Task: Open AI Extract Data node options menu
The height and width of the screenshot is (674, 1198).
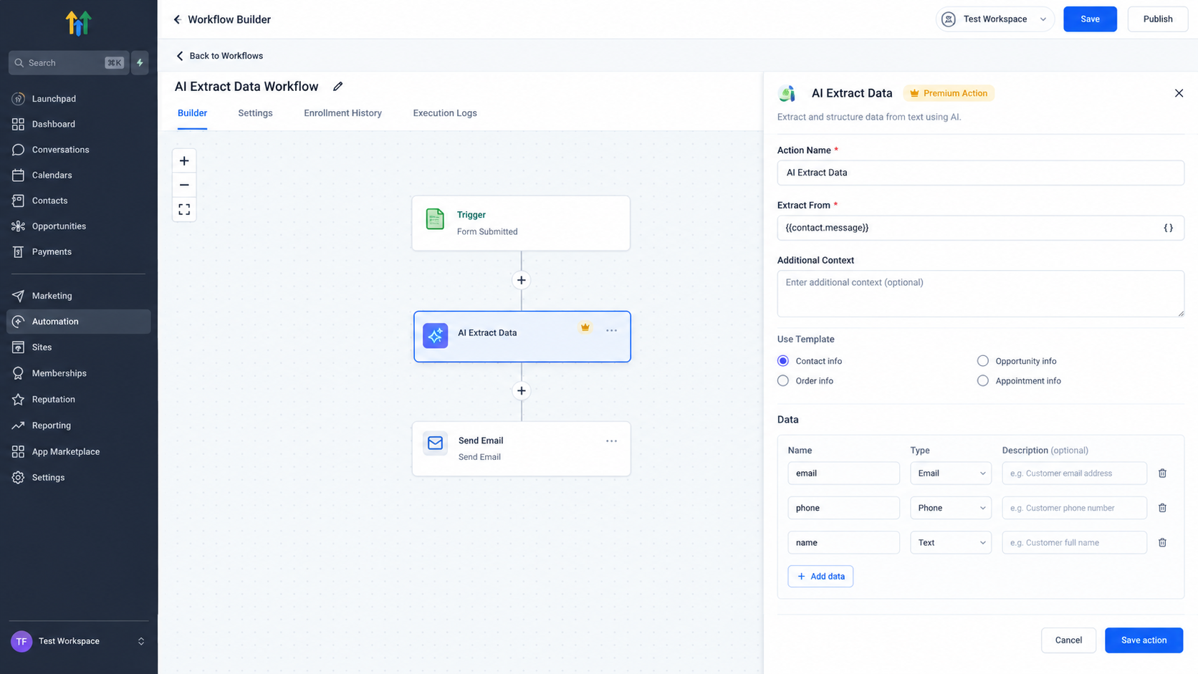Action: click(611, 330)
